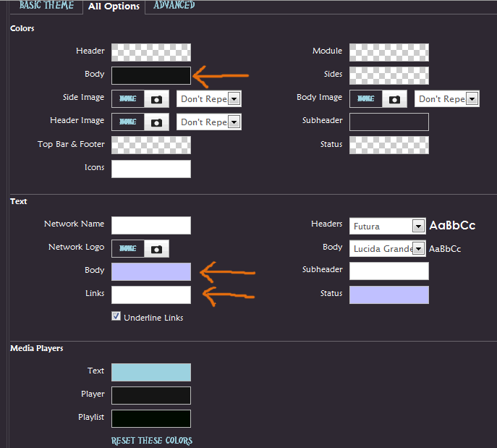
Task: Open the Body Image repeat dropdown
Action: click(x=447, y=99)
